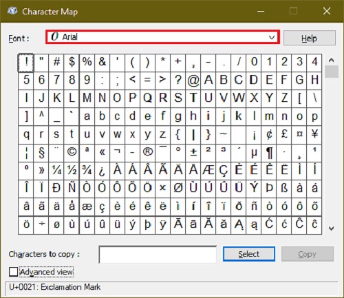Select the question mark ? character

coord(178,81)
